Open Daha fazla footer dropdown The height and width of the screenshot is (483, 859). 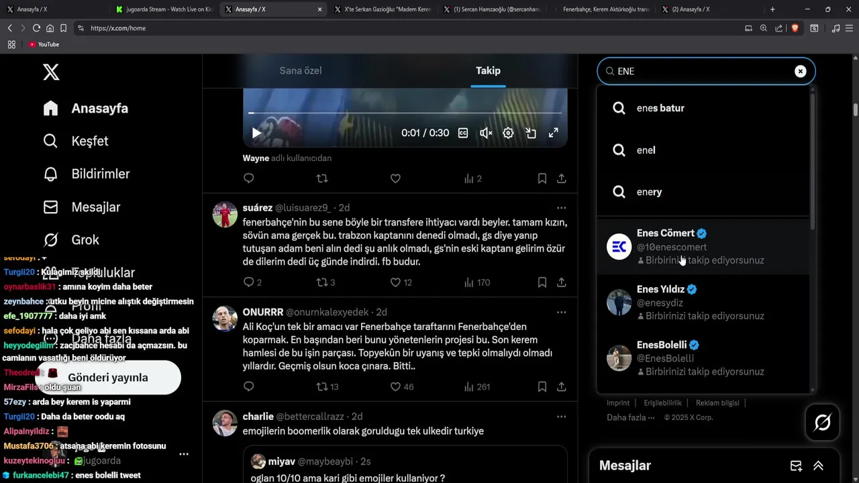630,417
